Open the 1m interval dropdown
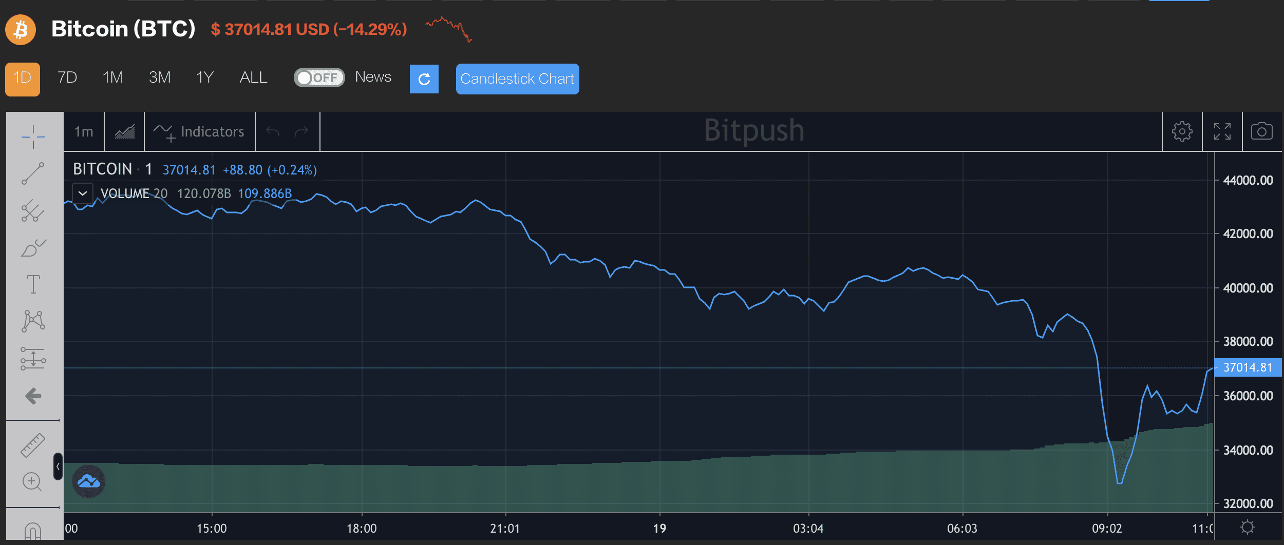Image resolution: width=1284 pixels, height=545 pixels. [84, 132]
